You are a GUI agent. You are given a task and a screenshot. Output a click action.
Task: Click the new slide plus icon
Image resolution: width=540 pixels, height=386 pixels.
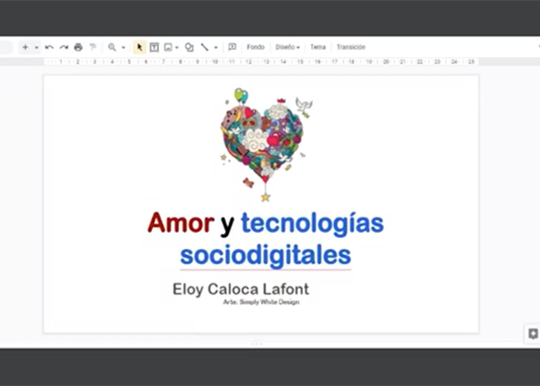[x=25, y=47]
